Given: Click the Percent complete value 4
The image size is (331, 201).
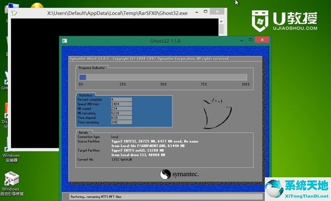Looking at the screenshot, I should click(x=121, y=99).
